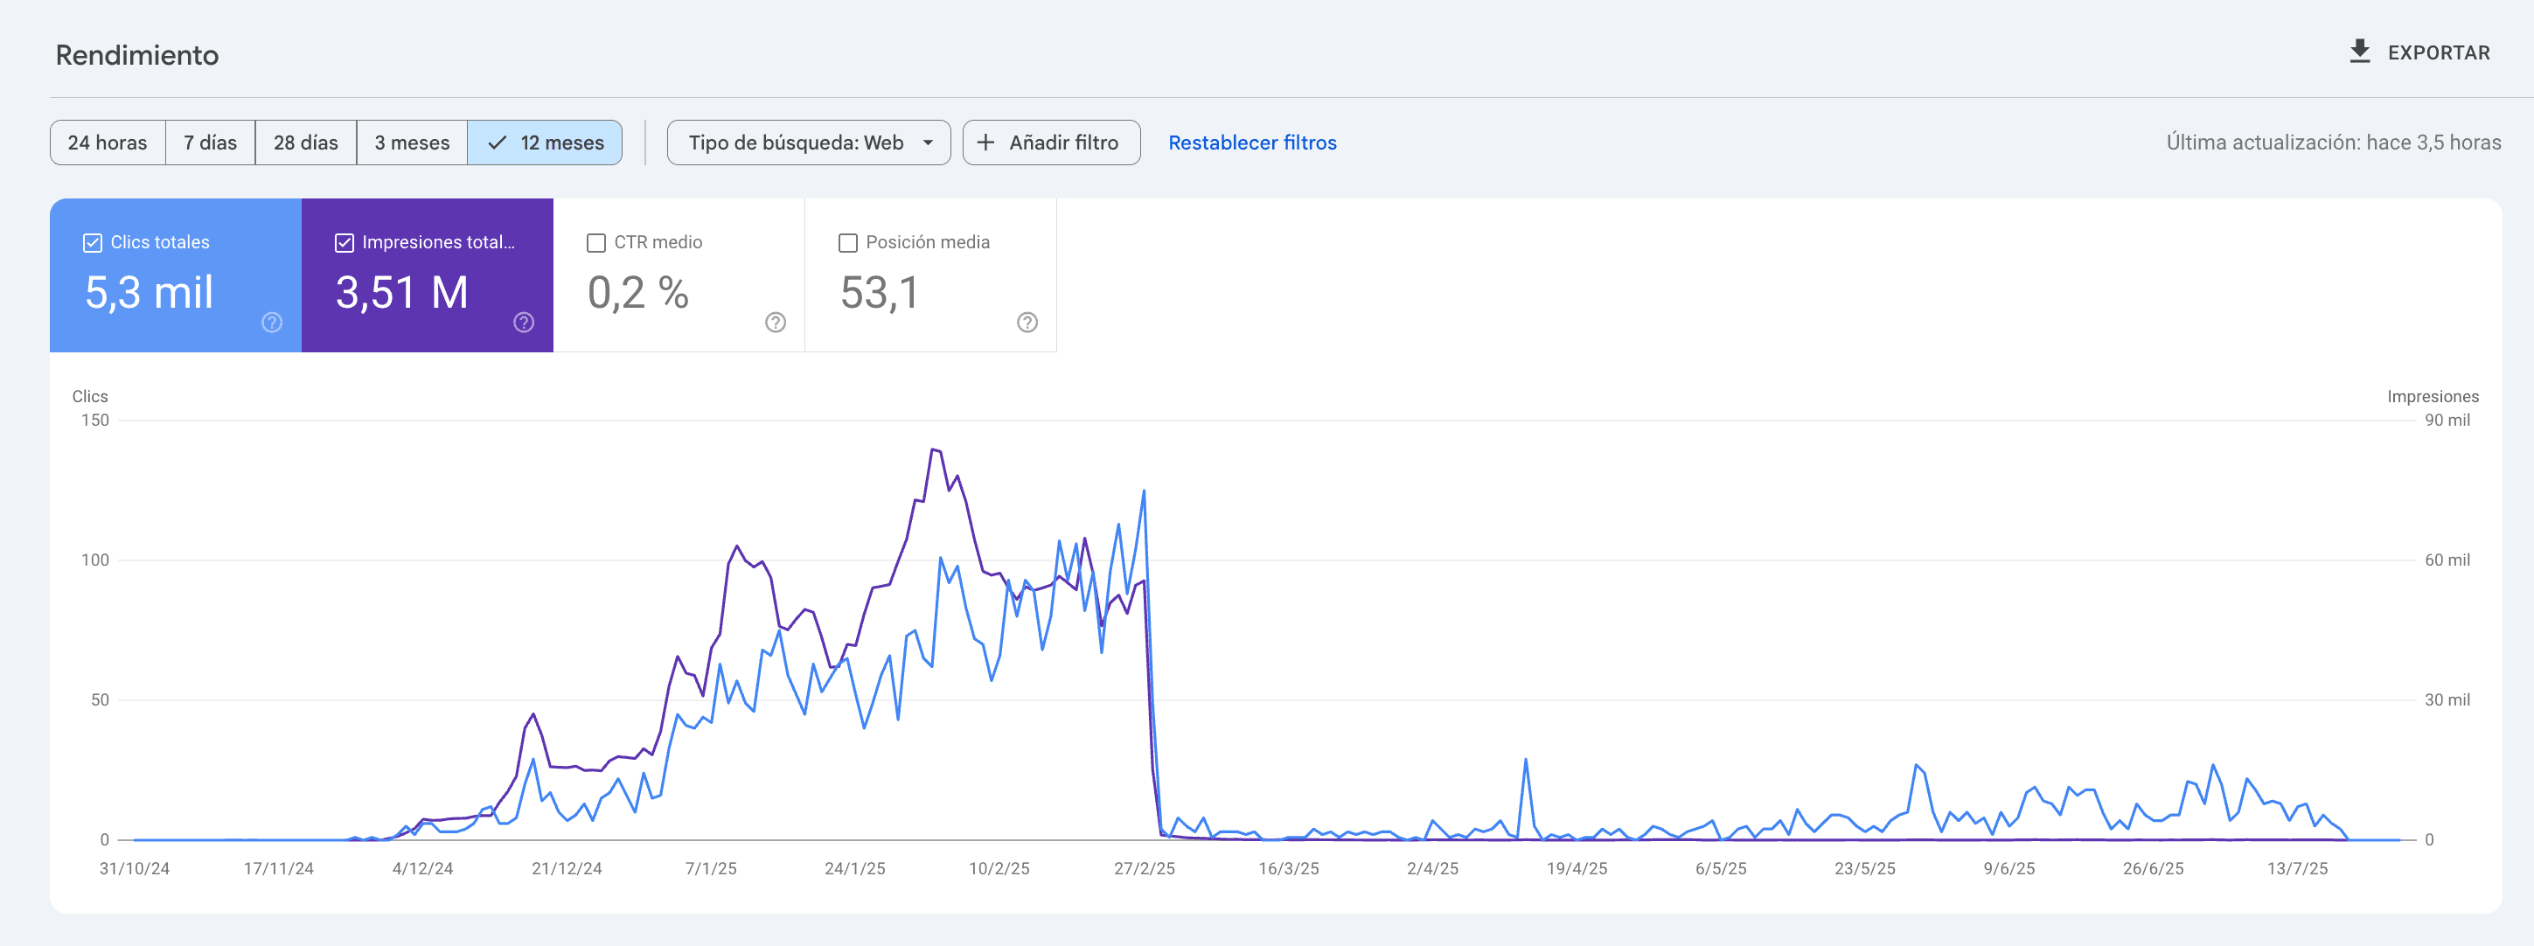Disable the Clics totales checkbox

[92, 242]
